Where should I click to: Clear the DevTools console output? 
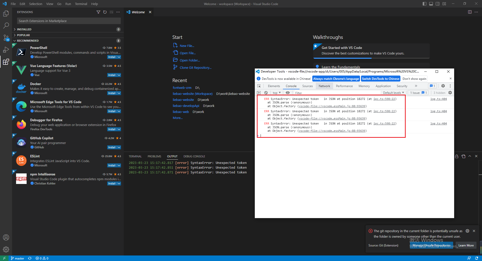pos(266,93)
